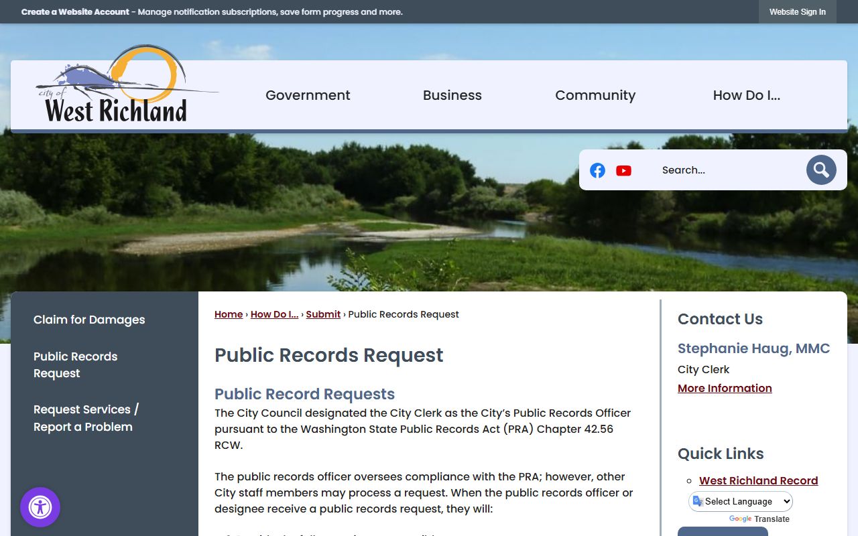Open the YouTube channel icon
This screenshot has height=536, width=858.
[623, 170]
